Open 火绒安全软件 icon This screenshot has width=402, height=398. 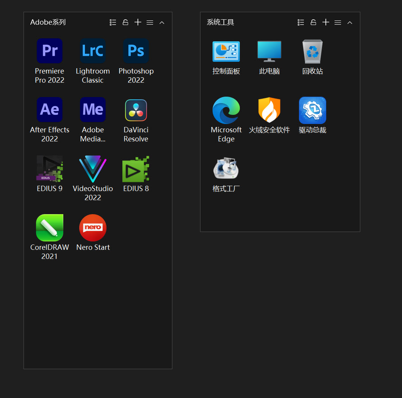coord(269,110)
